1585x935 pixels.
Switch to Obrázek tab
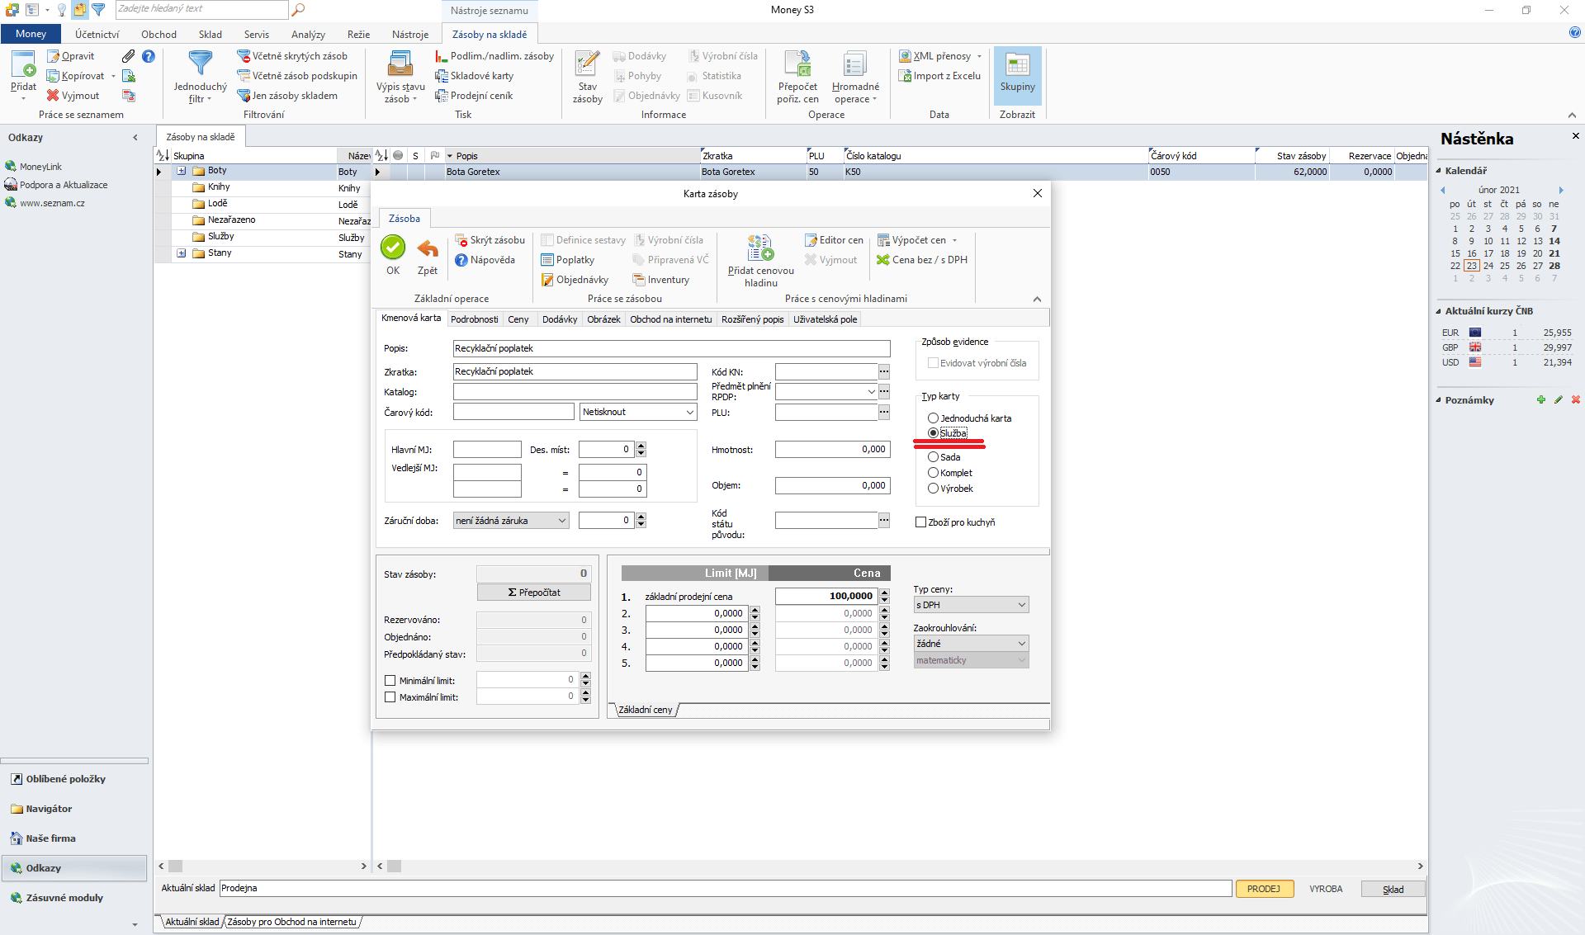tap(603, 319)
